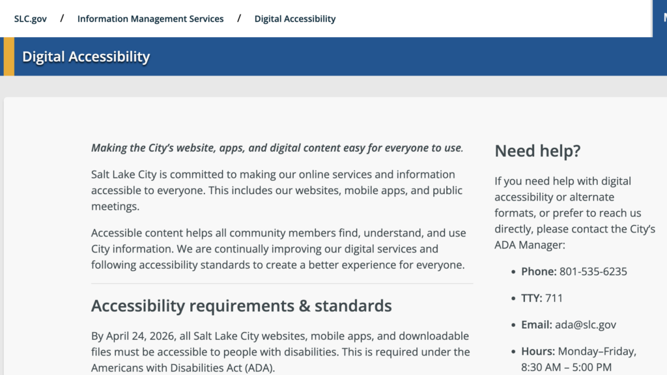Click the bold Email label

[x=537, y=324]
